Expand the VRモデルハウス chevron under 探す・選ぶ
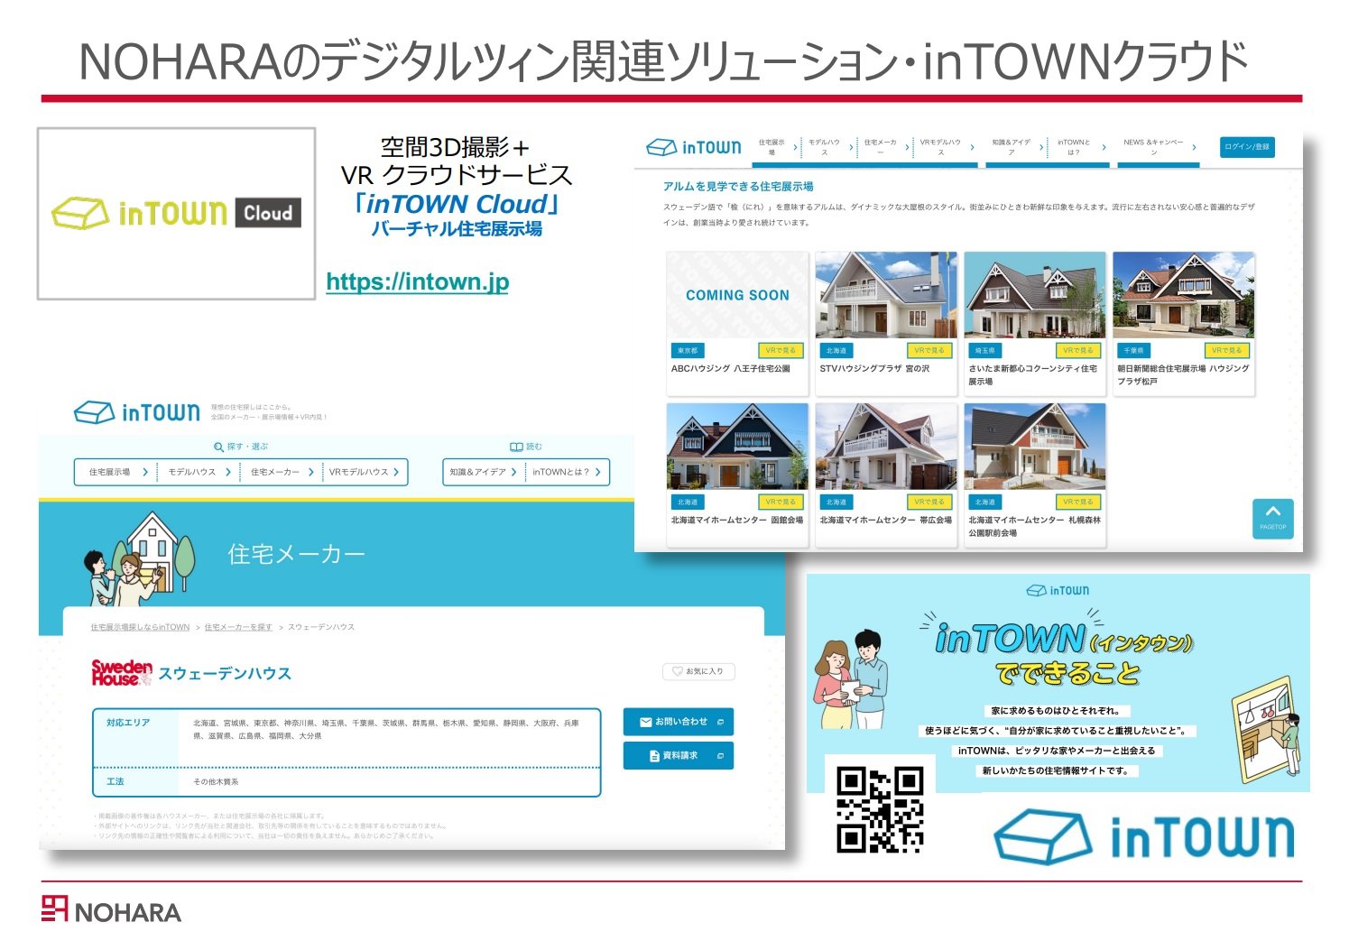 396,472
